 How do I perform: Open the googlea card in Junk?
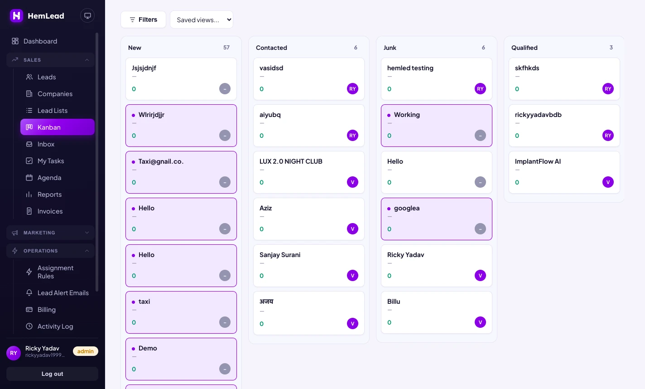click(437, 219)
